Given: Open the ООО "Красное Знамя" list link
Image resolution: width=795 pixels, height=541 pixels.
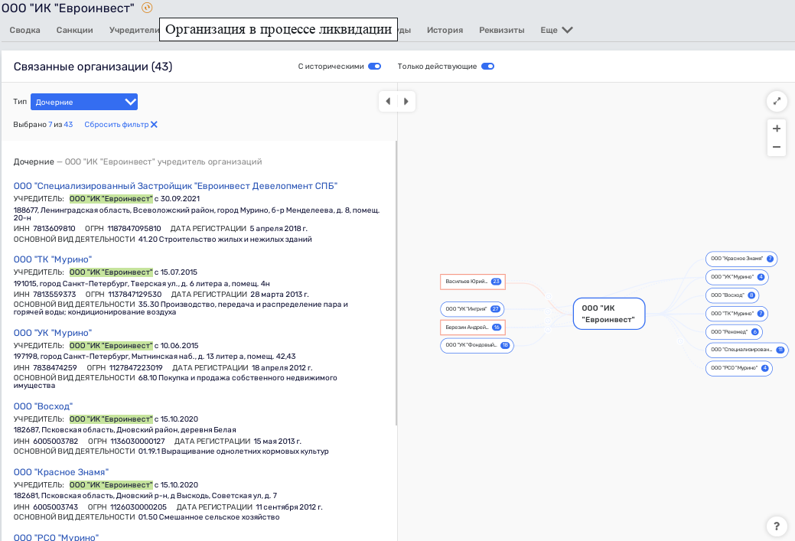Looking at the screenshot, I should coord(61,472).
